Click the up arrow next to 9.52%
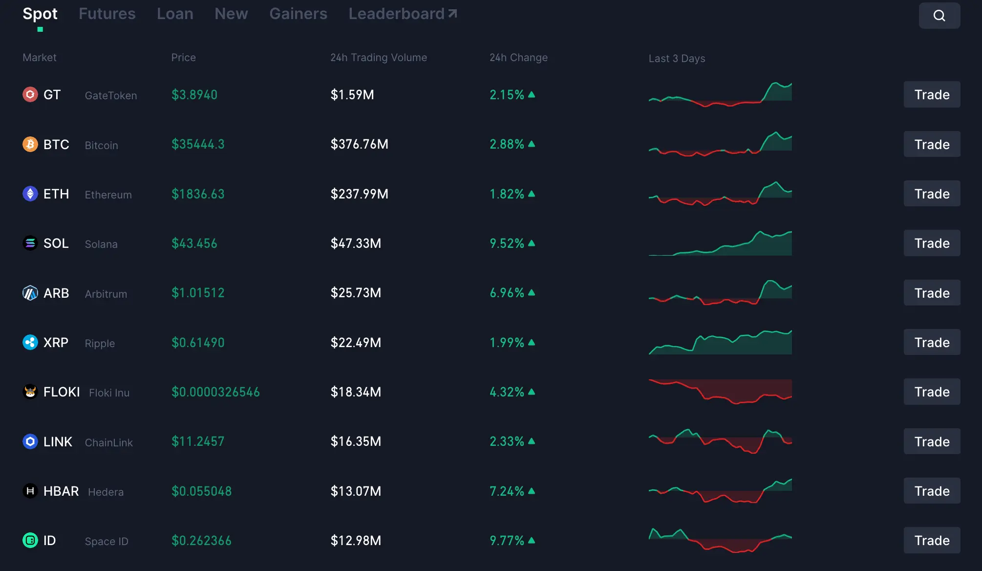The image size is (982, 571). click(x=532, y=243)
